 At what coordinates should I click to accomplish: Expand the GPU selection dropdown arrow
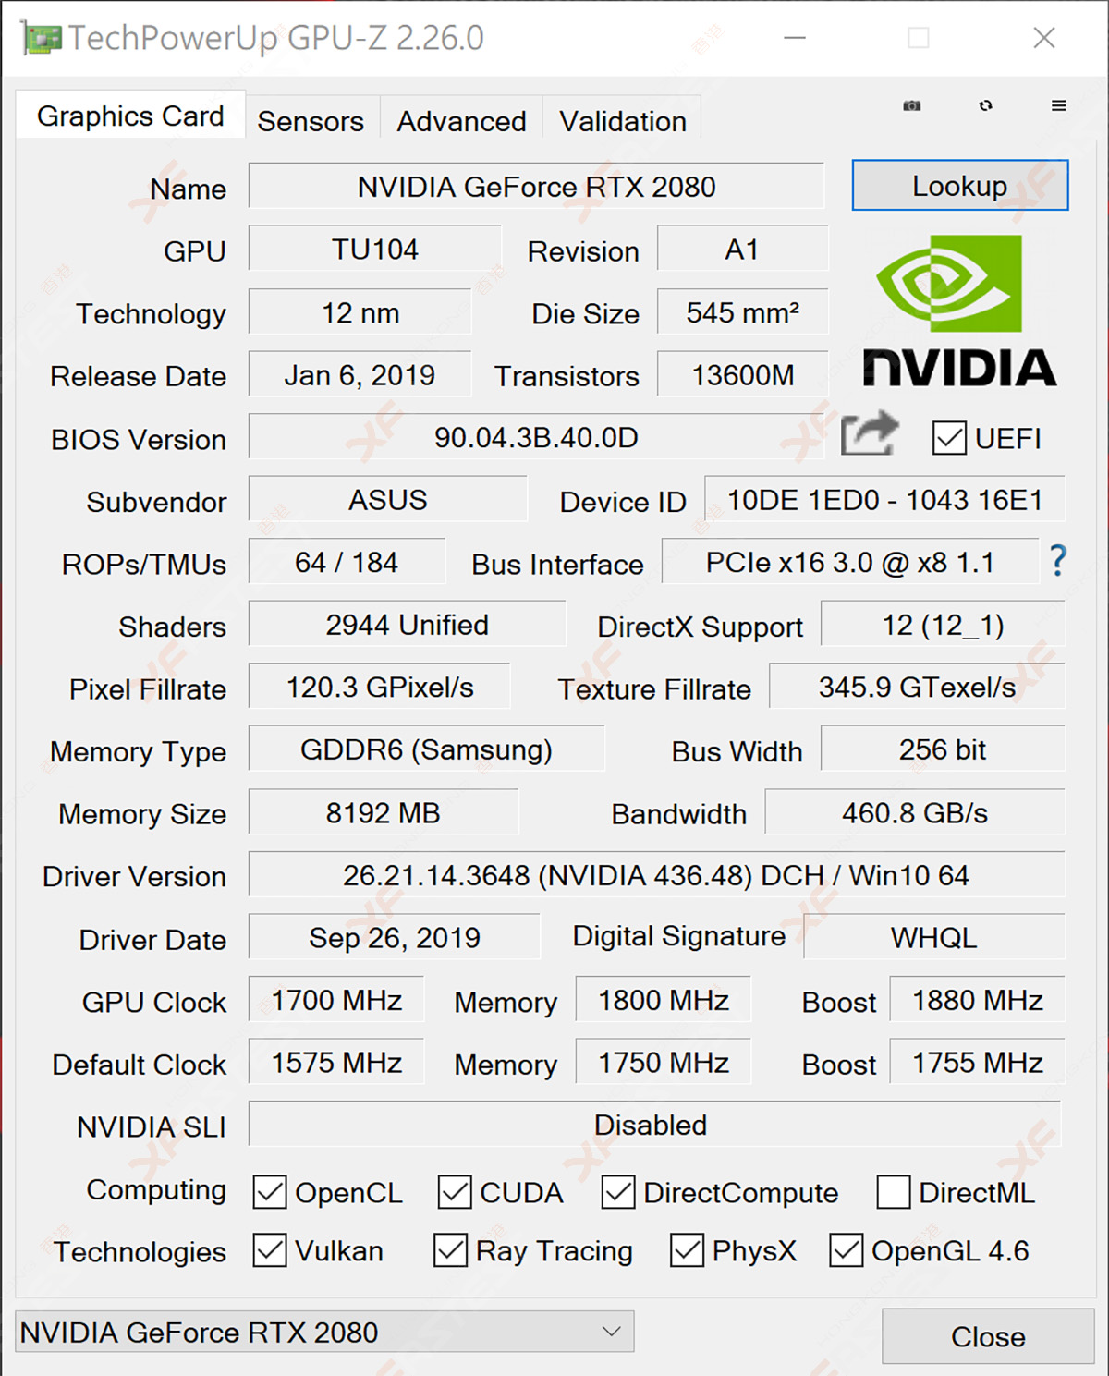click(611, 1332)
